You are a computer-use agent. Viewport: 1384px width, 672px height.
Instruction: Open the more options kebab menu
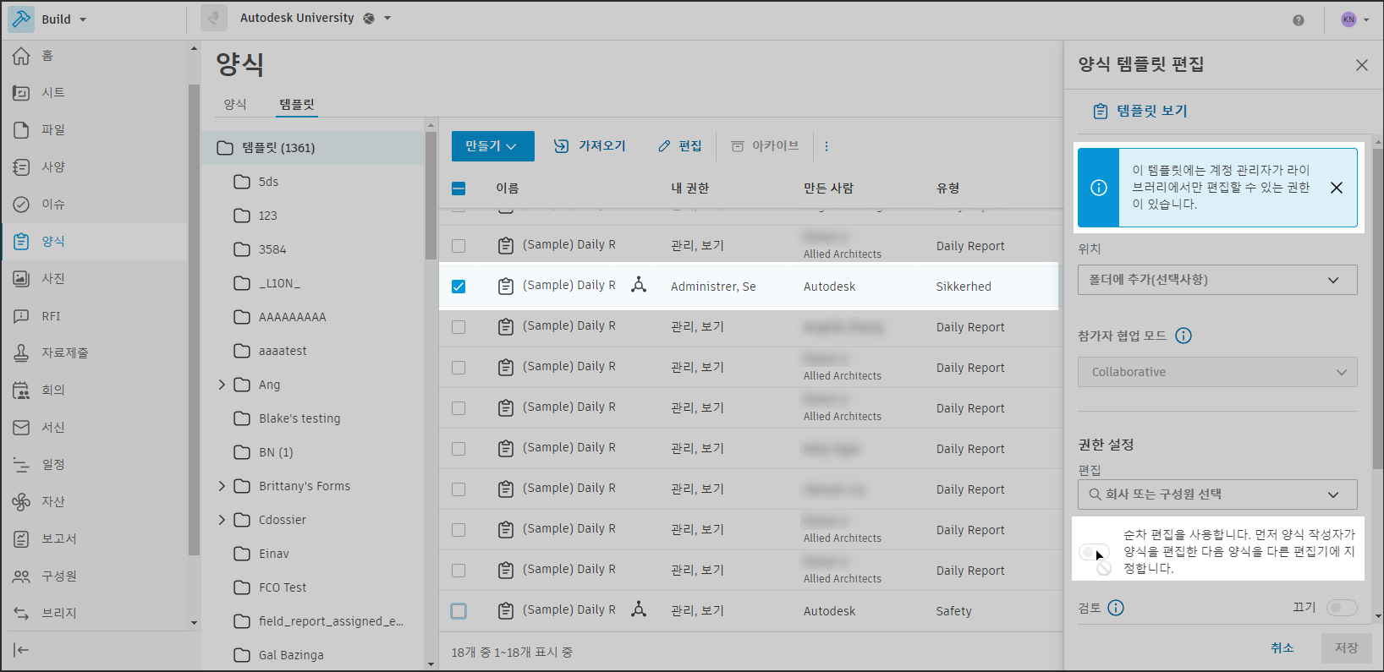827,146
